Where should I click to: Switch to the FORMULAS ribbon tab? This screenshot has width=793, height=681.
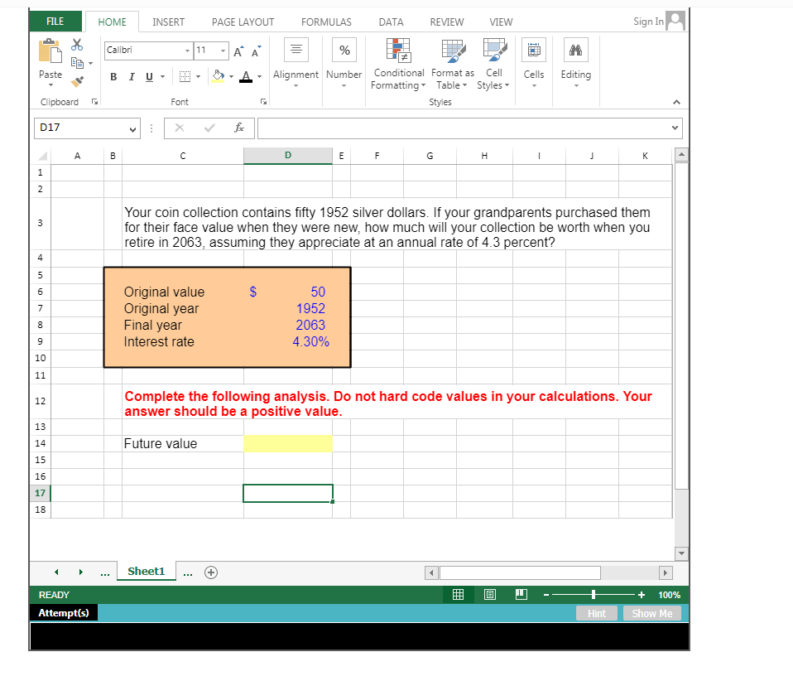[326, 22]
